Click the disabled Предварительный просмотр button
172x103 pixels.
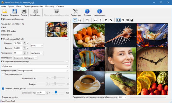(57, 13)
